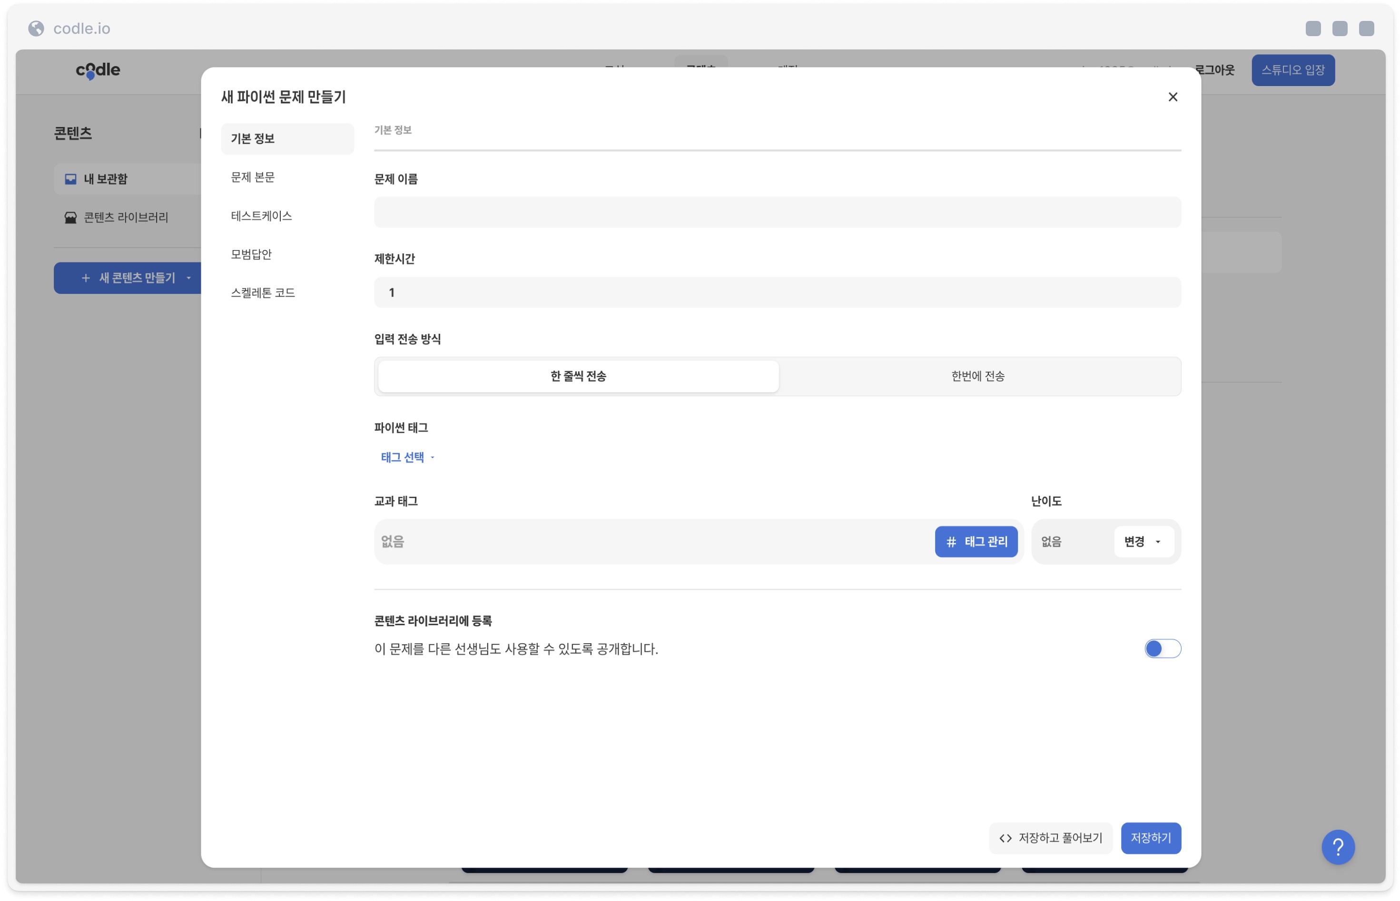This screenshot has width=1400, height=901.
Task: Click the globe icon beside codle.io
Action: click(x=36, y=28)
